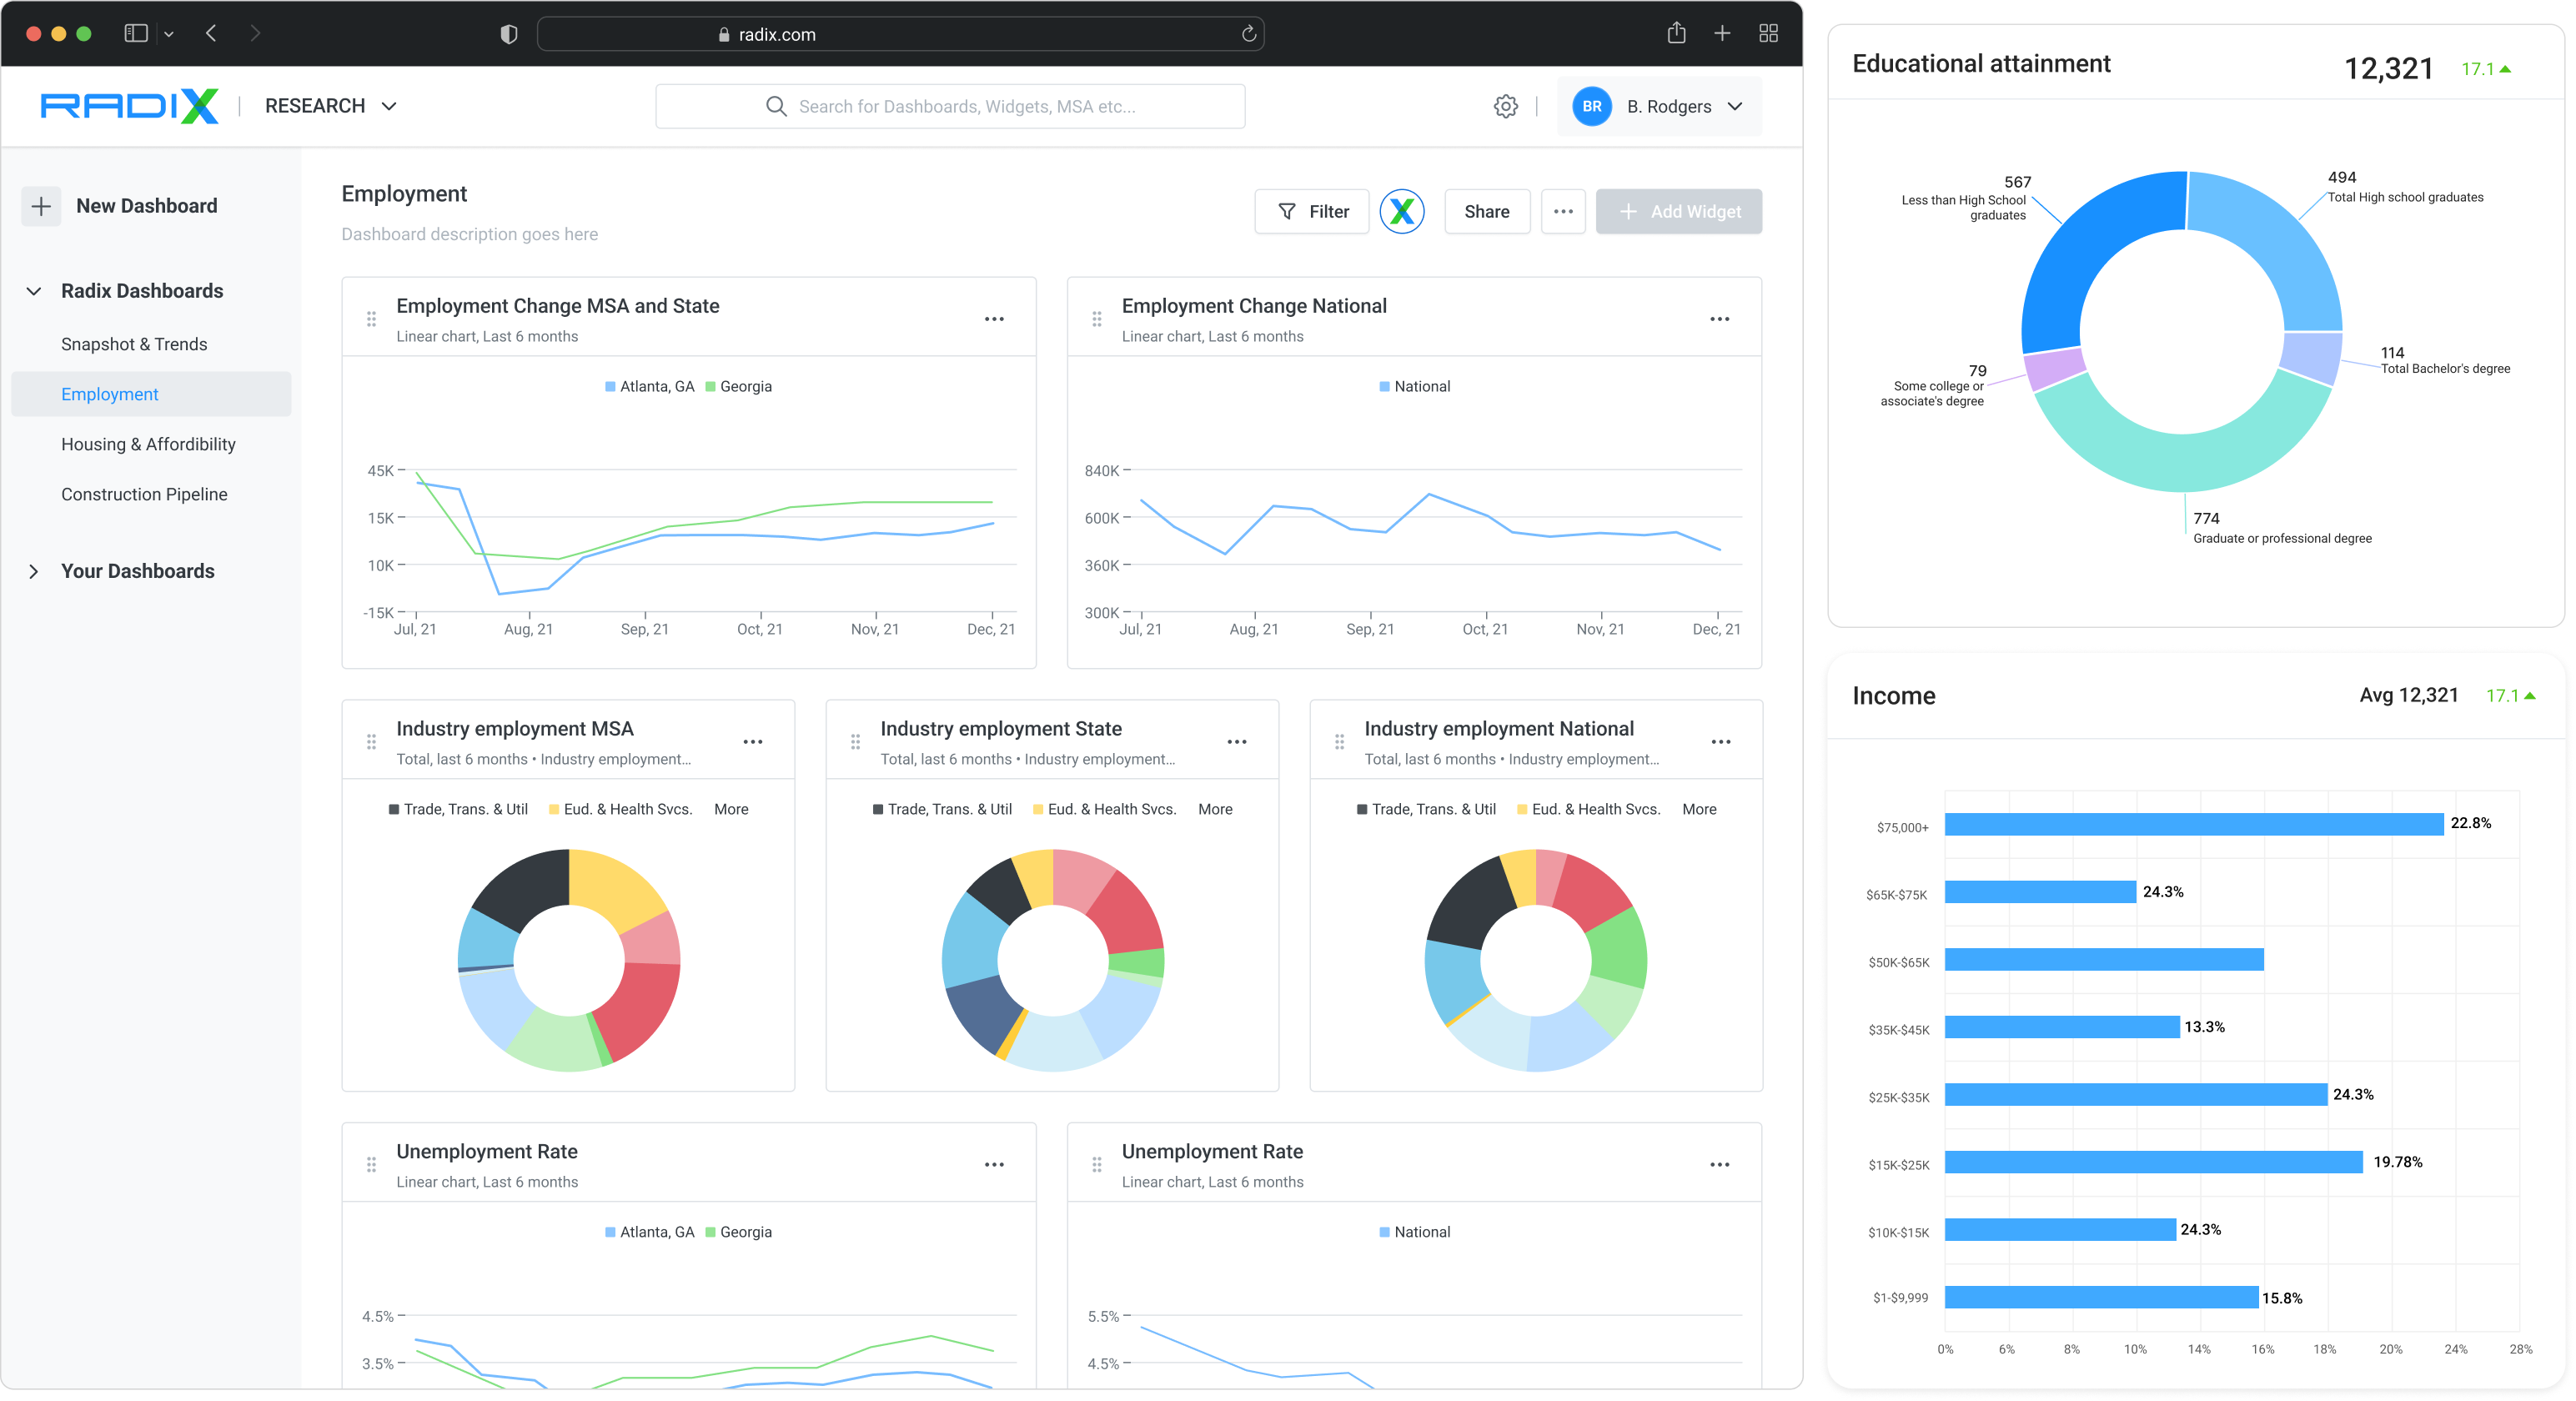
Task: Toggle Trade, Trans. & Util legend in MSA widget
Action: tap(458, 809)
